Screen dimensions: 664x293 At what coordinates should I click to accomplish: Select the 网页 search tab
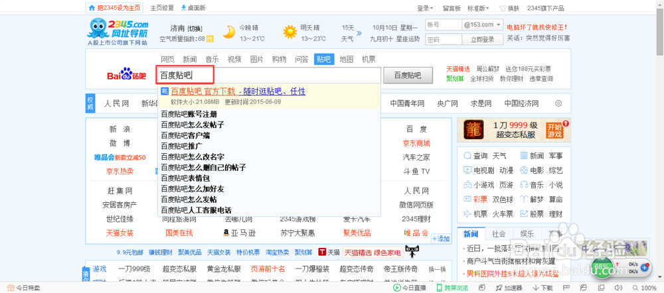coord(168,59)
